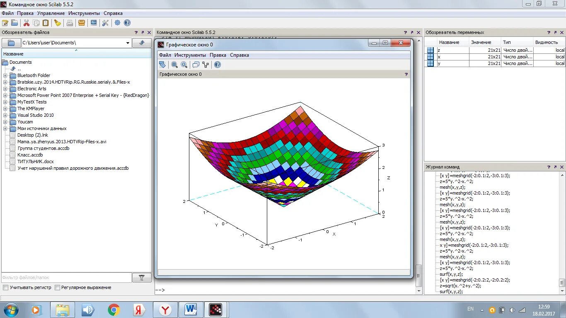
Task: Clear the console with the broom icon
Action: tap(58, 23)
